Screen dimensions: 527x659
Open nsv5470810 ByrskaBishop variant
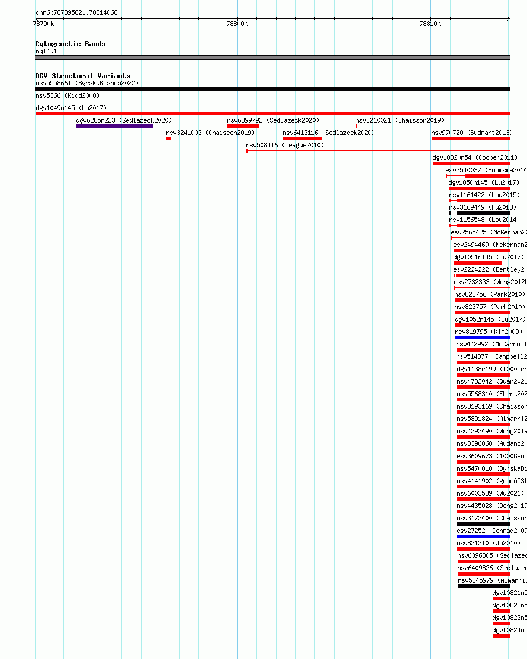pos(491,468)
